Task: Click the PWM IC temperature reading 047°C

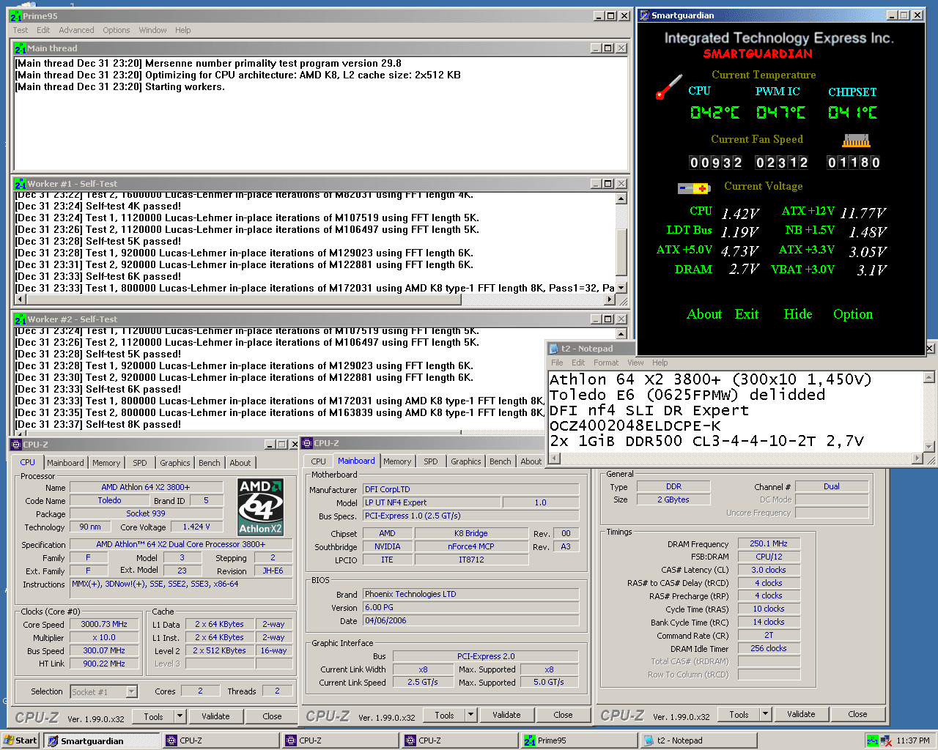Action: [781, 112]
